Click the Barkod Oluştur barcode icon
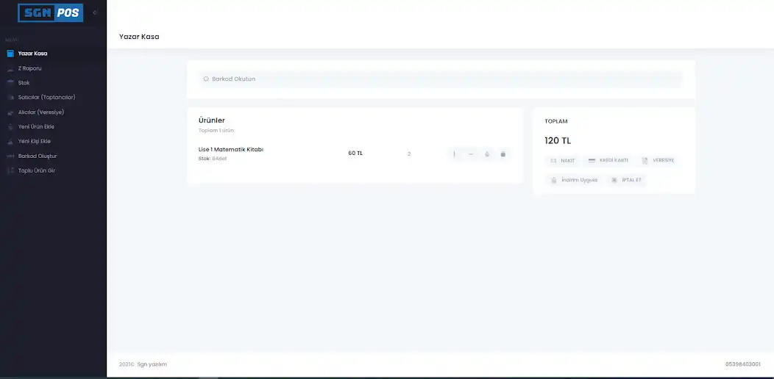The image size is (774, 379). point(10,156)
